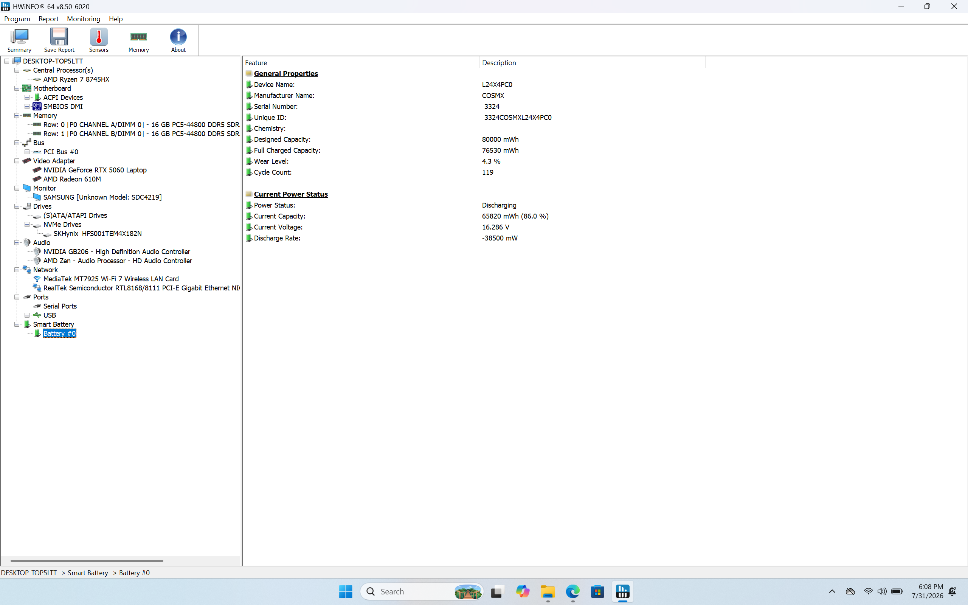Click the Power Status value Discharging

(x=499, y=205)
